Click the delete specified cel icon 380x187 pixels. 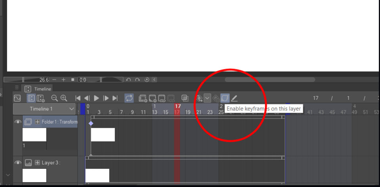pos(171,98)
